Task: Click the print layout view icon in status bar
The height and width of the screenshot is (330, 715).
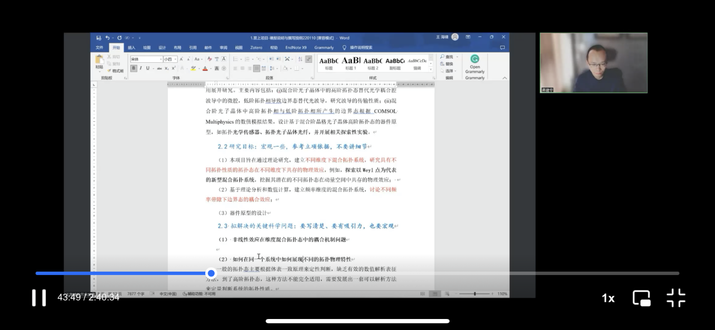Action: 435,294
